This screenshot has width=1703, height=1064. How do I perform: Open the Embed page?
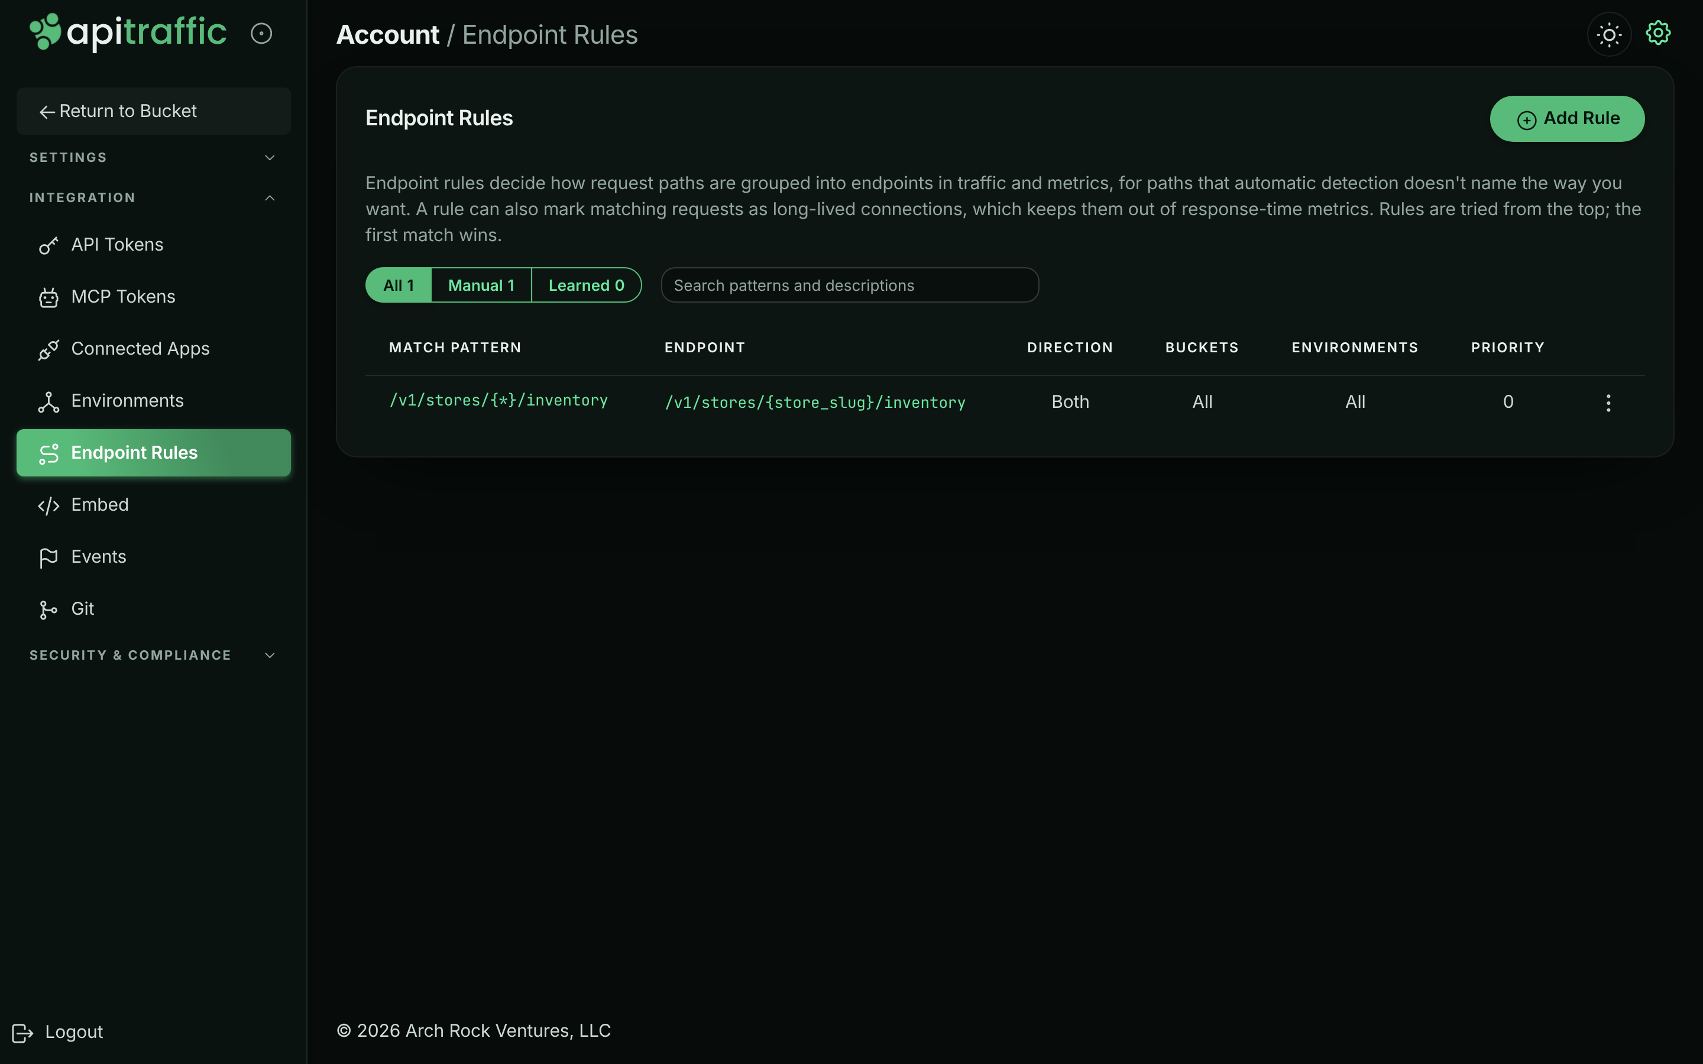click(153, 505)
